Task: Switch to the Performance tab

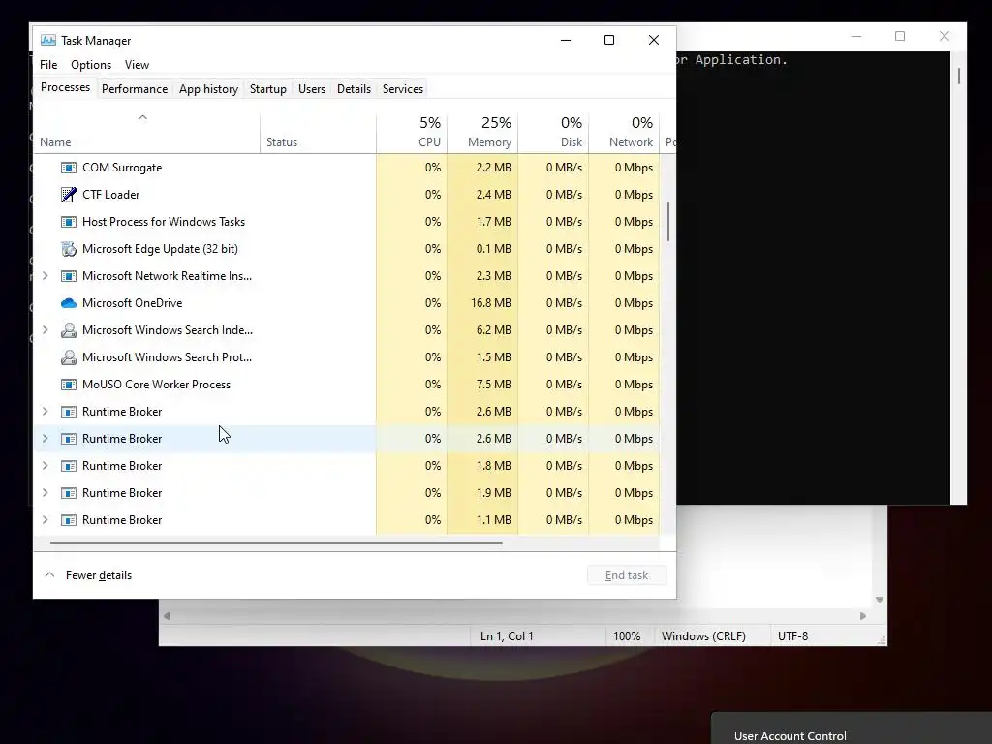Action: tap(135, 89)
